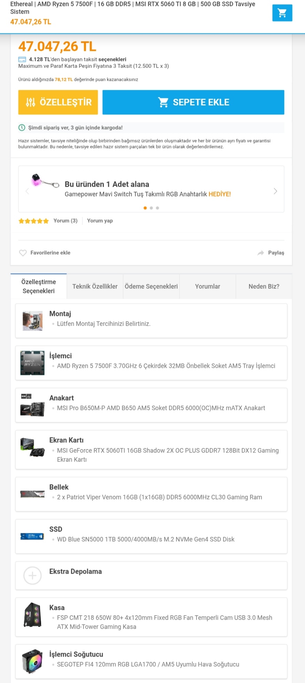Image resolution: width=305 pixels, height=683 pixels.
Task: Show next gift offer with right chevron
Action: click(275, 191)
